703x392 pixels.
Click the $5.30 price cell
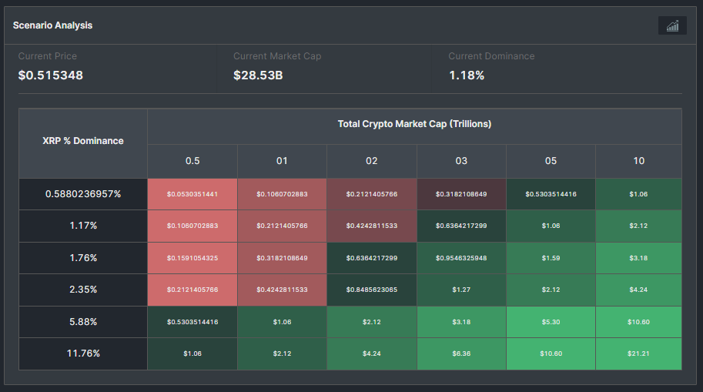(551, 322)
